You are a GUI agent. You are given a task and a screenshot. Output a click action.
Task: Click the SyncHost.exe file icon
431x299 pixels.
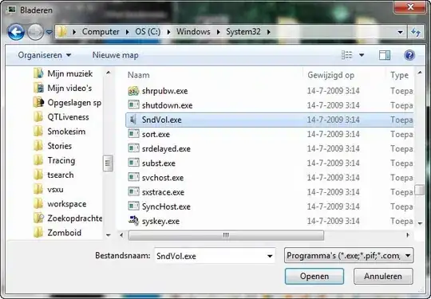133,207
